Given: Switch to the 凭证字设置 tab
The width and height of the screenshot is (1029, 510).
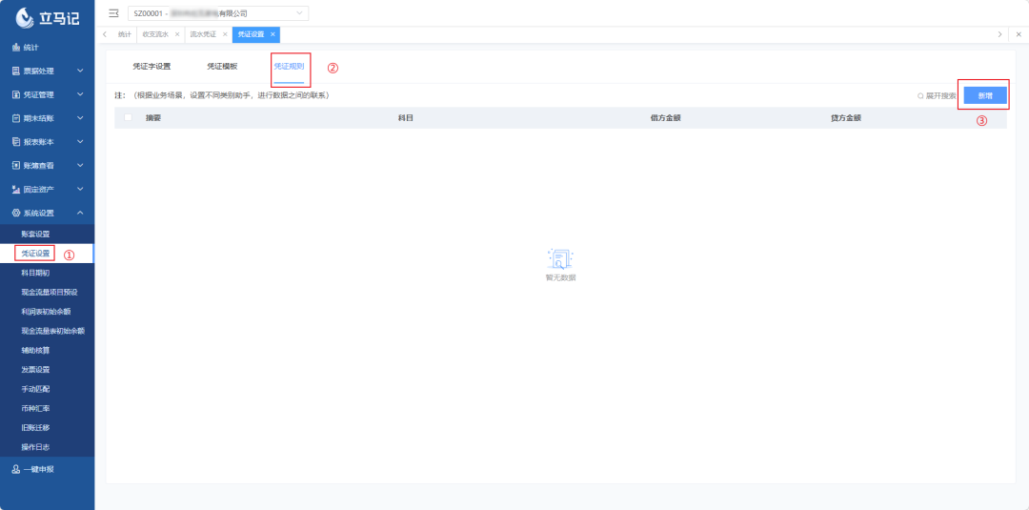Looking at the screenshot, I should (151, 67).
